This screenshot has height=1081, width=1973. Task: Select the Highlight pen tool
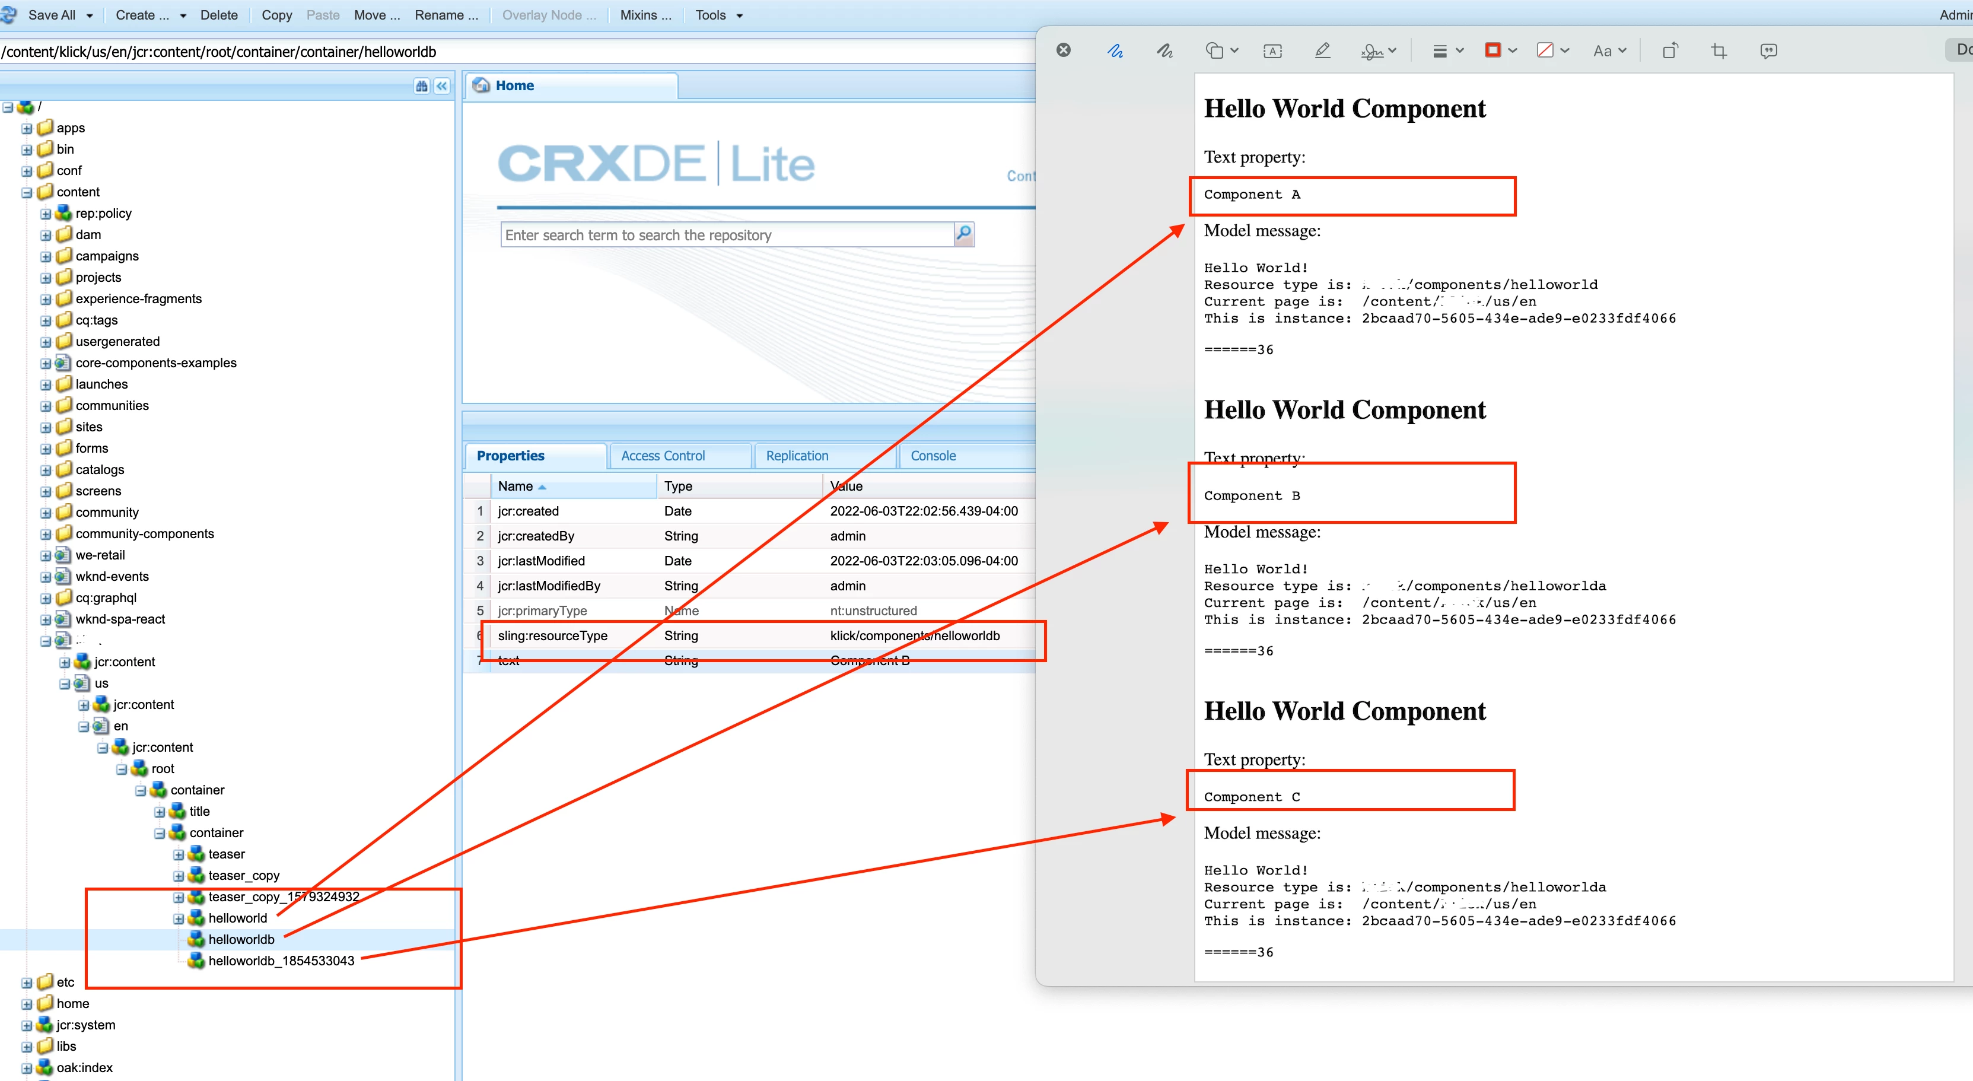point(1322,50)
